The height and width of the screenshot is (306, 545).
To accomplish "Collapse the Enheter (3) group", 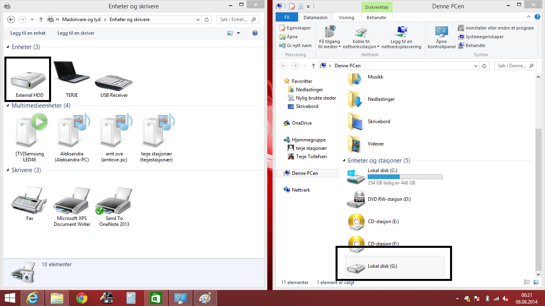I will (x=8, y=47).
